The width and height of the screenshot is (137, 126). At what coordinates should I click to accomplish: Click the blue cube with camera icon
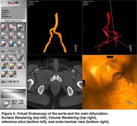(13, 43)
